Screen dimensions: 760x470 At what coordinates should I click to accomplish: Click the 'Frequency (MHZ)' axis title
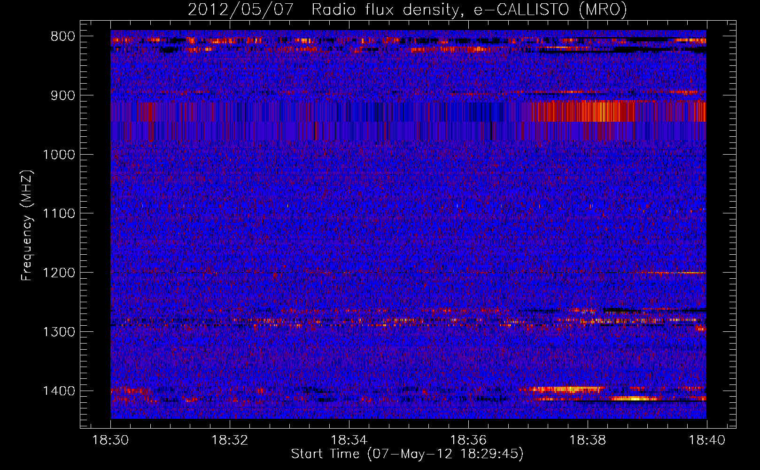click(27, 226)
